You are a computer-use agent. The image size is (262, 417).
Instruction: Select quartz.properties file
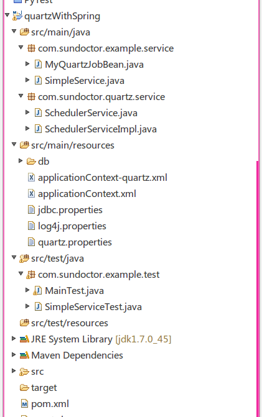pos(75,242)
